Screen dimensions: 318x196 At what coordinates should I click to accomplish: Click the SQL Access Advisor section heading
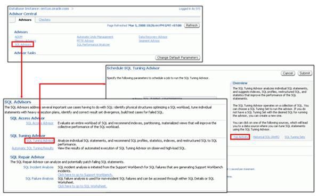point(27,118)
